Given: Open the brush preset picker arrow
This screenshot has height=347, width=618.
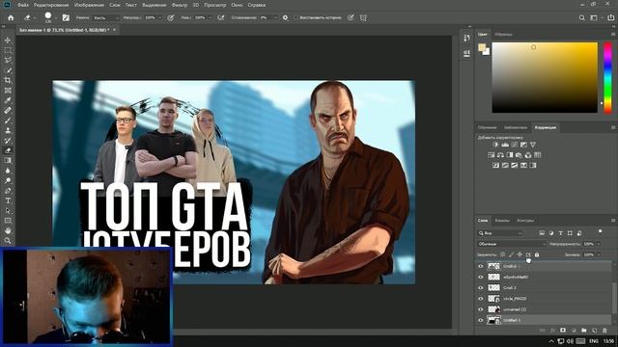Looking at the screenshot, I should (x=56, y=18).
